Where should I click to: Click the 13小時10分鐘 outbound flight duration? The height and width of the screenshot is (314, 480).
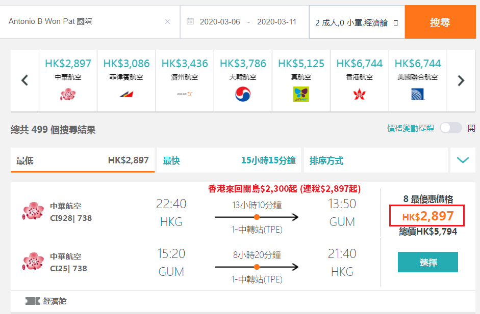[257, 205]
